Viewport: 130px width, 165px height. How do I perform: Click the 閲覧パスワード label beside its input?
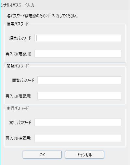click(x=23, y=80)
